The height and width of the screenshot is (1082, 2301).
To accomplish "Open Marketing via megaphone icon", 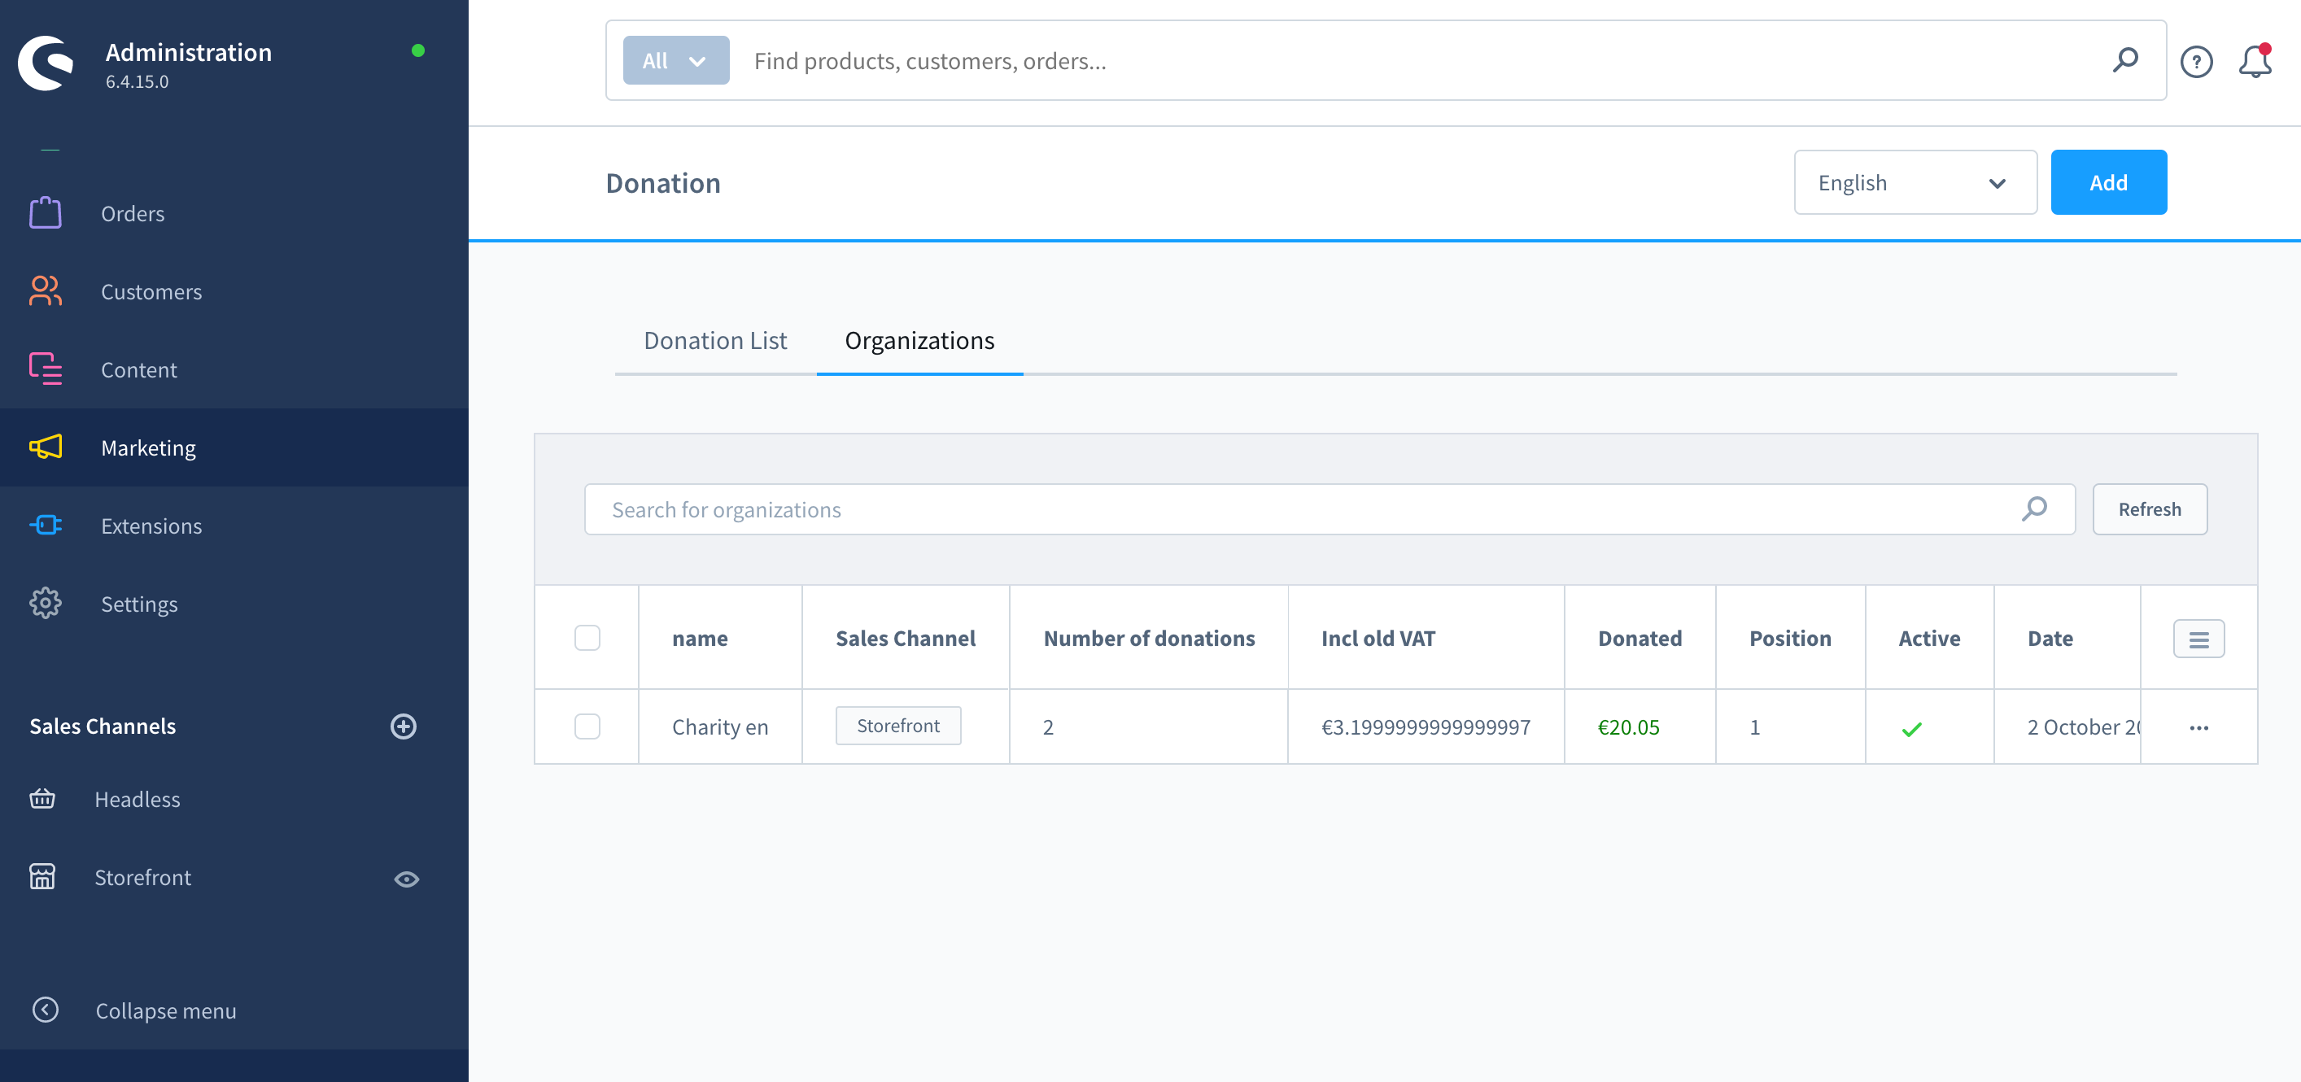I will point(45,447).
